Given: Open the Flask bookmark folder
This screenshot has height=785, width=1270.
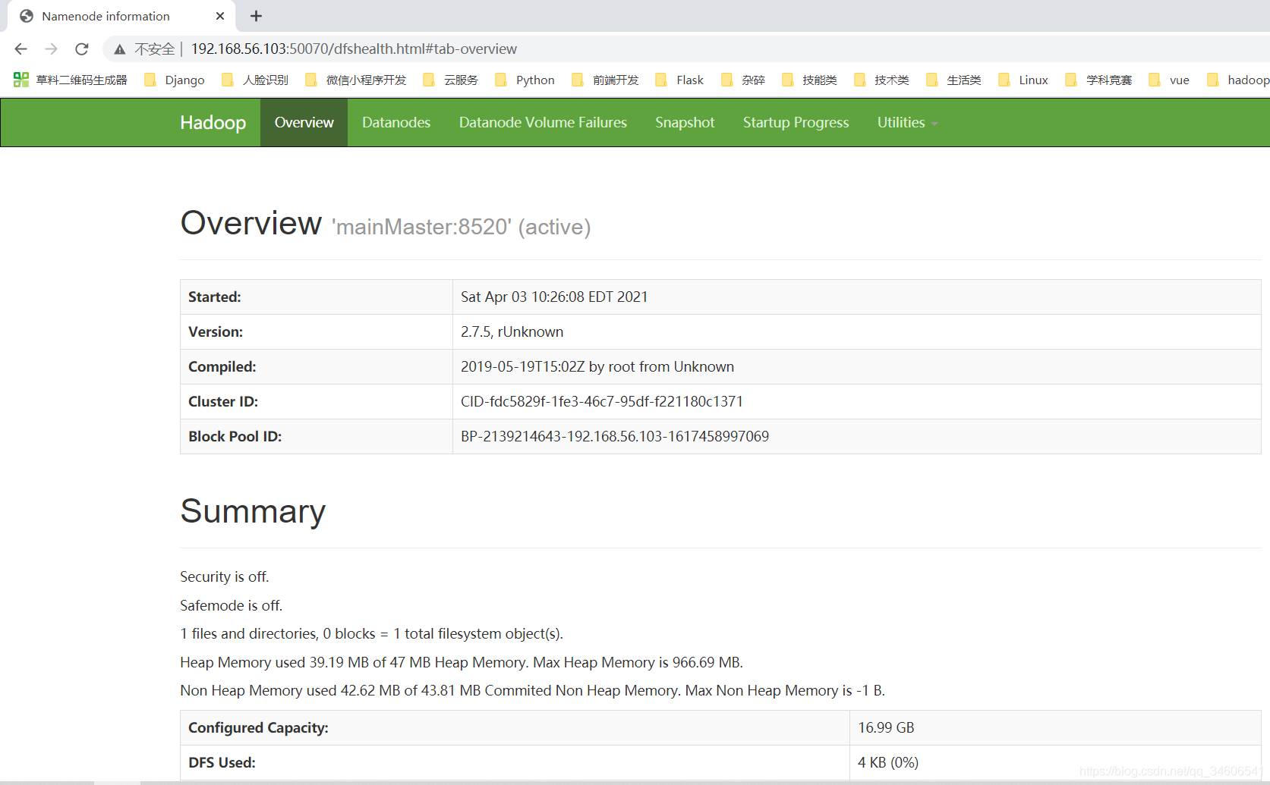Looking at the screenshot, I should click(679, 80).
